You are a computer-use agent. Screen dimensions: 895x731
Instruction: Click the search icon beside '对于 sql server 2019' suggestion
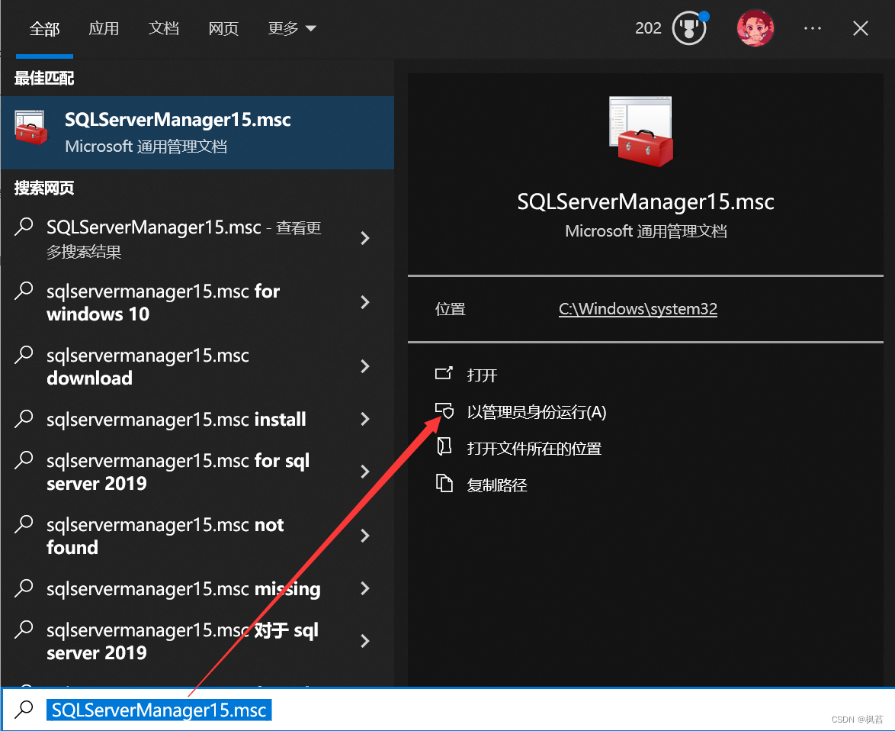[x=24, y=630]
